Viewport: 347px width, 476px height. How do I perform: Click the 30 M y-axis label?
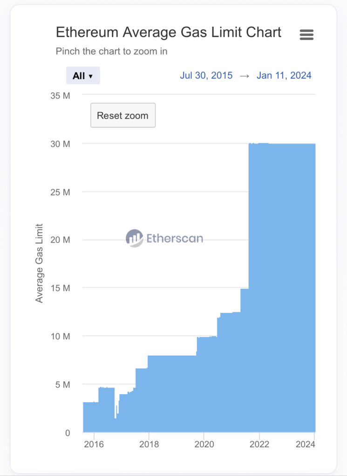click(x=60, y=144)
